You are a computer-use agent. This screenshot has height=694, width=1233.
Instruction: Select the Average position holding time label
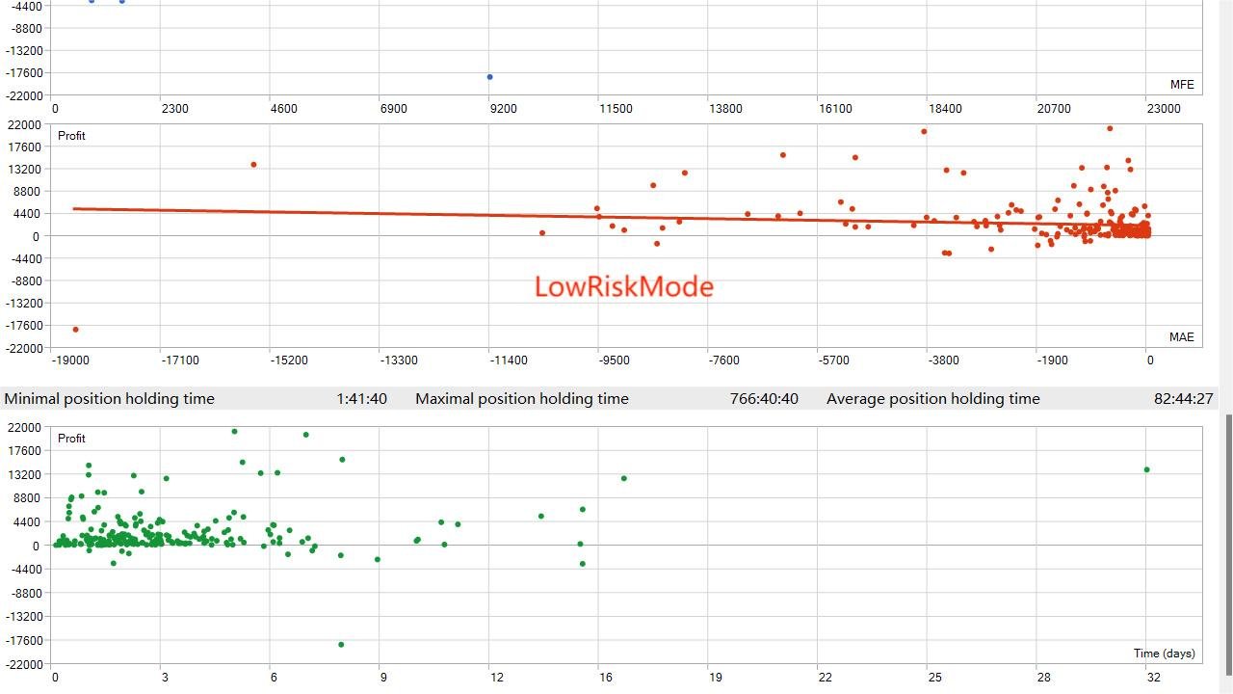coord(932,399)
